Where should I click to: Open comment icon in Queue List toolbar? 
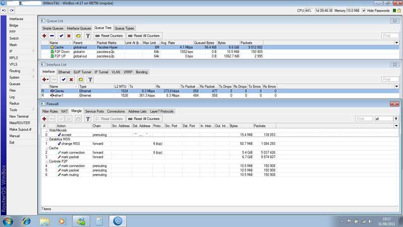click(x=78, y=36)
